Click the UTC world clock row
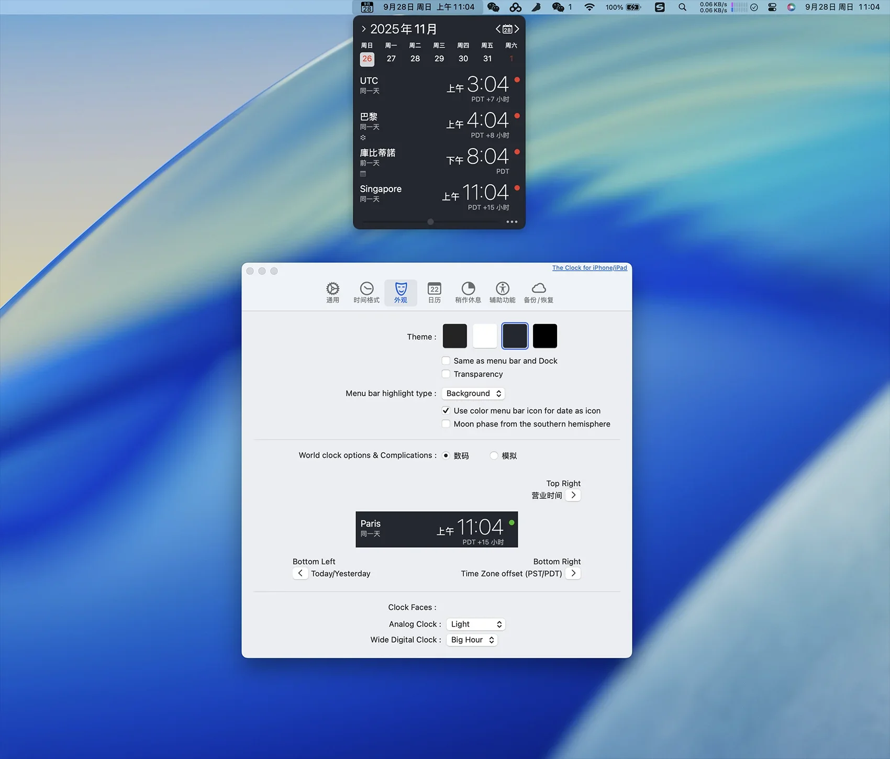 point(439,88)
